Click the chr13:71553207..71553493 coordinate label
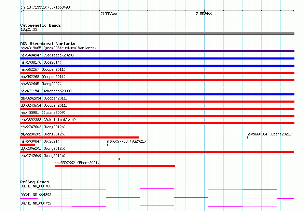The height and width of the screenshot is (211, 304). click(45, 7)
